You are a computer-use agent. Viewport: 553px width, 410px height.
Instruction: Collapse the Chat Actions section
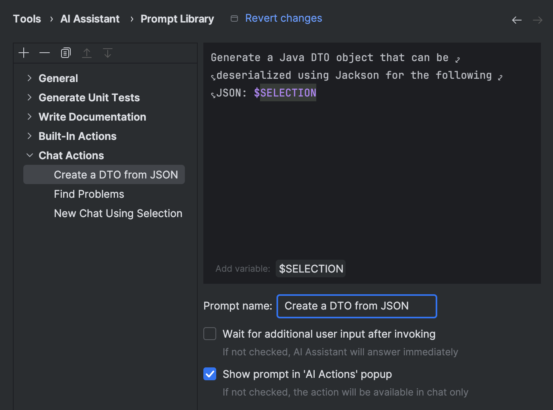[x=29, y=155]
